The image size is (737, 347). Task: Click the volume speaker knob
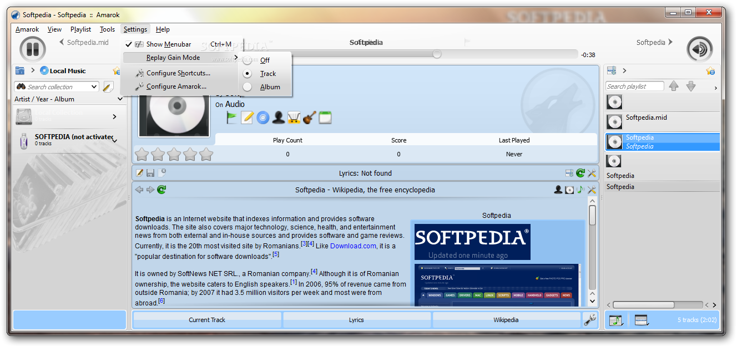pyautogui.click(x=700, y=49)
